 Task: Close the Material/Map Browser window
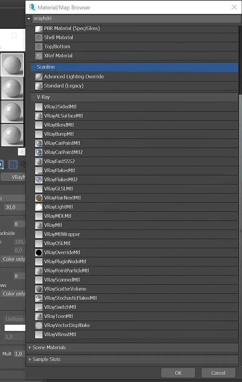[x=234, y=7]
